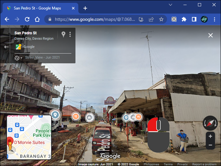
Task: Open the minimap thumbnail showing D'Morvie Suites
Action: 29,137
